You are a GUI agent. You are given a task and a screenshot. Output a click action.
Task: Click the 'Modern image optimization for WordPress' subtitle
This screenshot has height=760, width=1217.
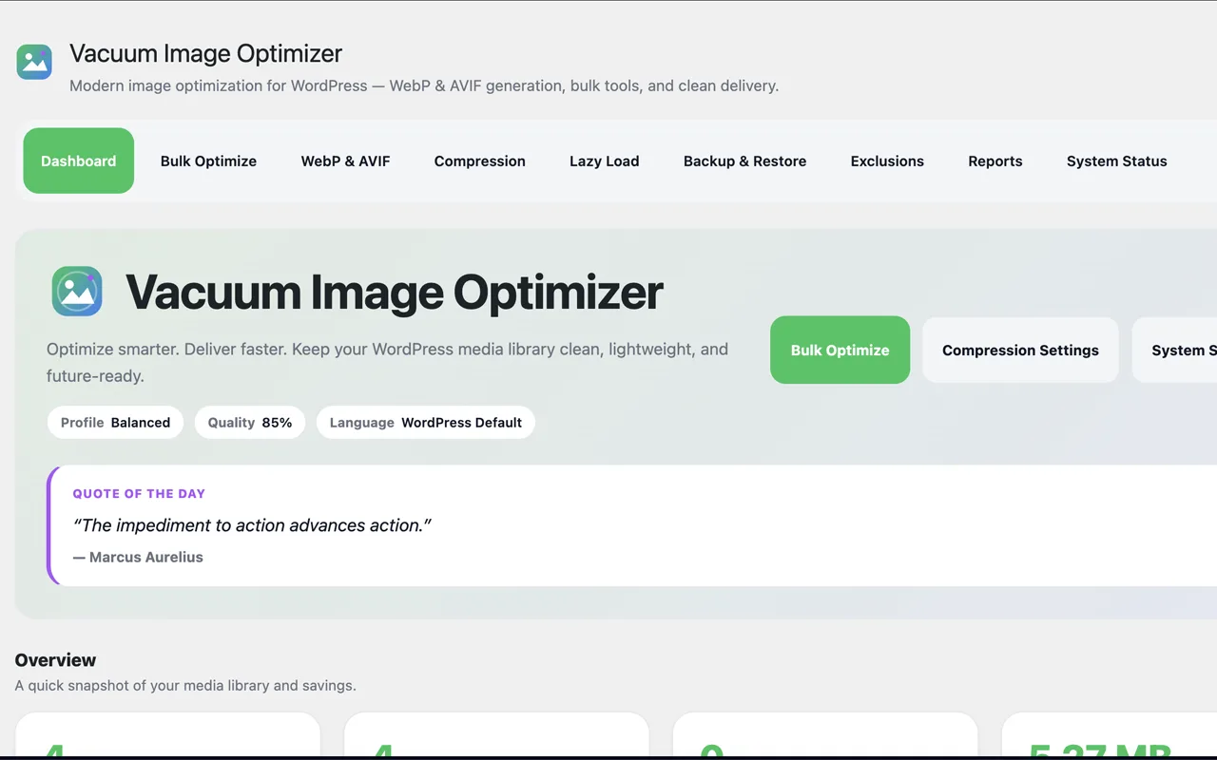(424, 85)
